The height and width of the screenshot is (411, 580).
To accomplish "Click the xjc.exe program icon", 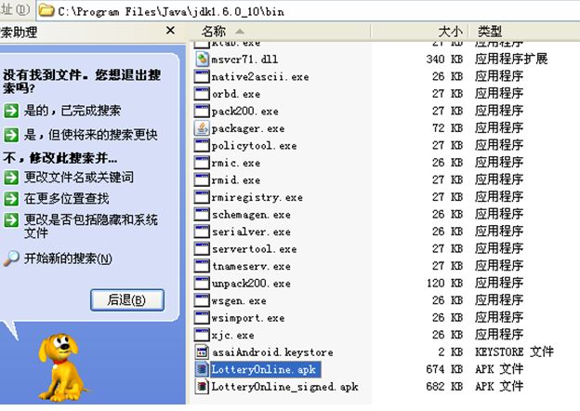I will (x=202, y=335).
